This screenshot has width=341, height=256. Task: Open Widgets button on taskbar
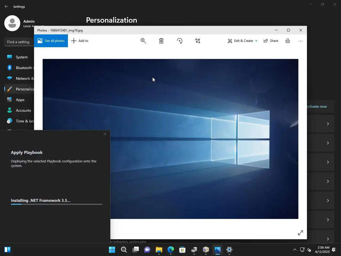point(7,250)
